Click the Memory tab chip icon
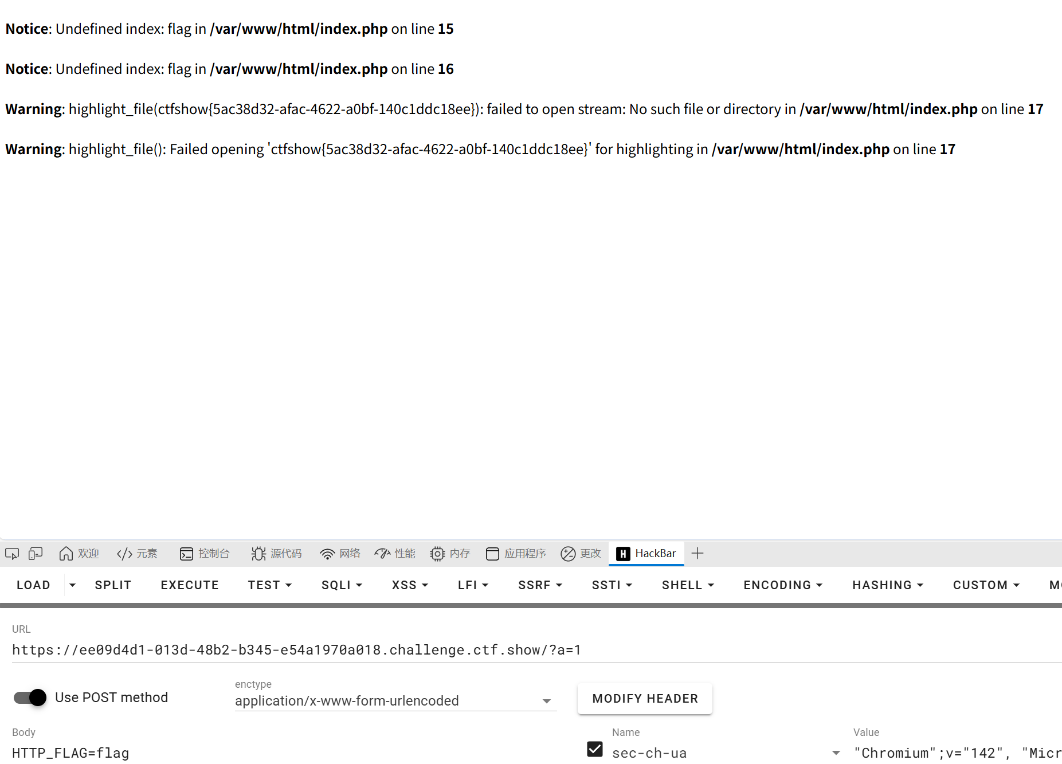Screen dimensions: 1062x764 pos(437,554)
